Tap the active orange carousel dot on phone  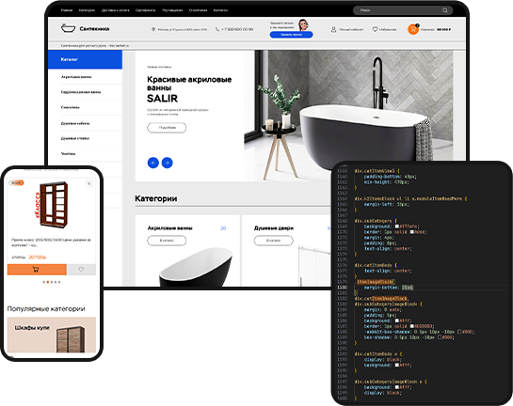pos(48,282)
